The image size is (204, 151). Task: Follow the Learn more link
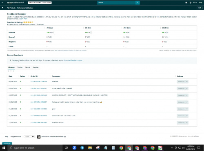tap(23, 19)
